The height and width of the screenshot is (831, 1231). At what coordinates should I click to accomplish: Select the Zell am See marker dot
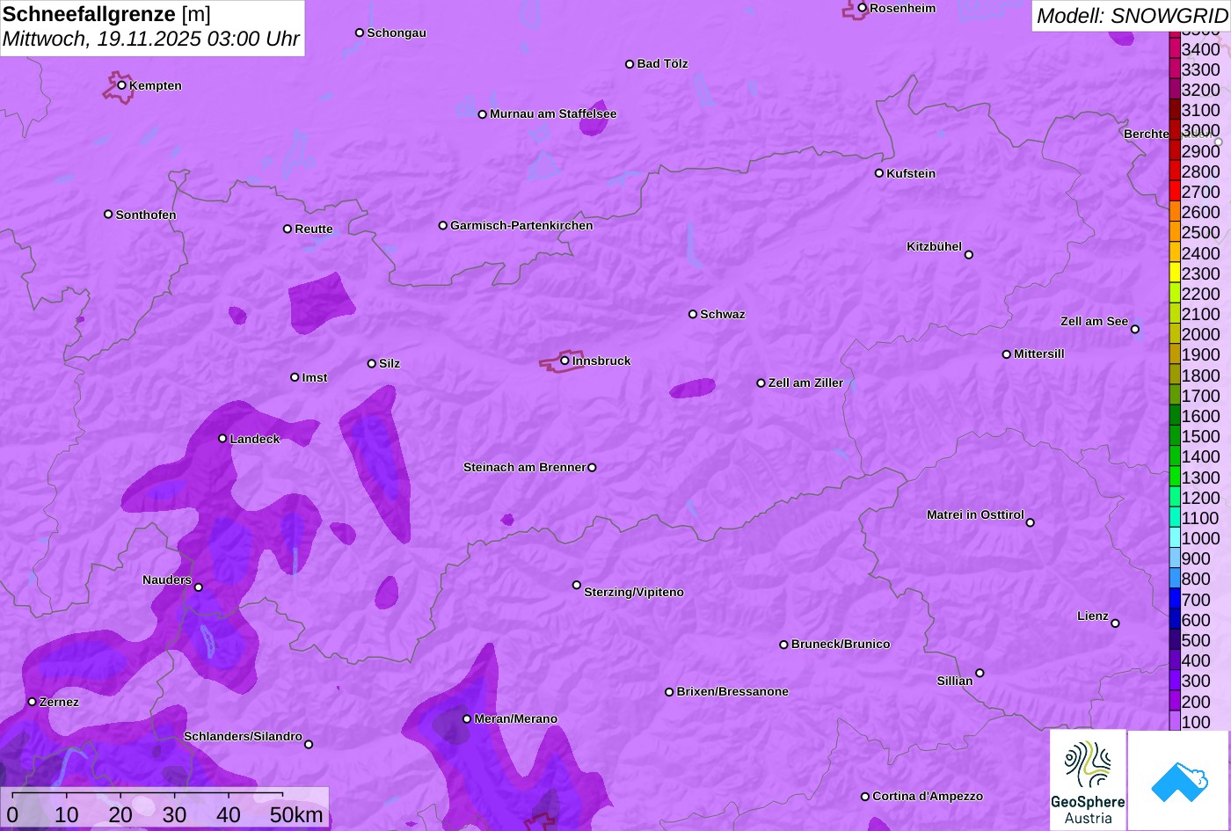(1135, 330)
